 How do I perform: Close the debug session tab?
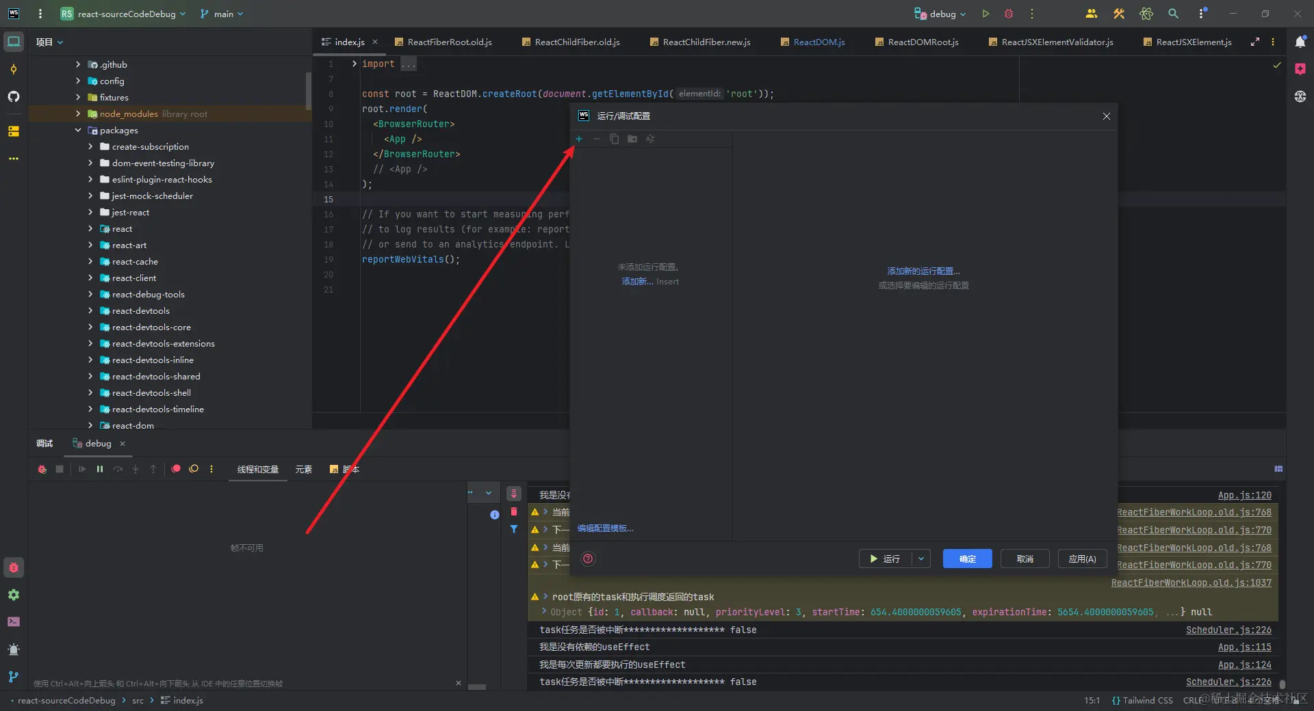pyautogui.click(x=123, y=444)
